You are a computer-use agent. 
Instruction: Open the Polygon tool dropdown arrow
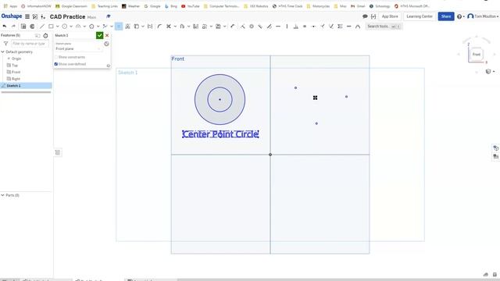pyautogui.click(x=98, y=27)
